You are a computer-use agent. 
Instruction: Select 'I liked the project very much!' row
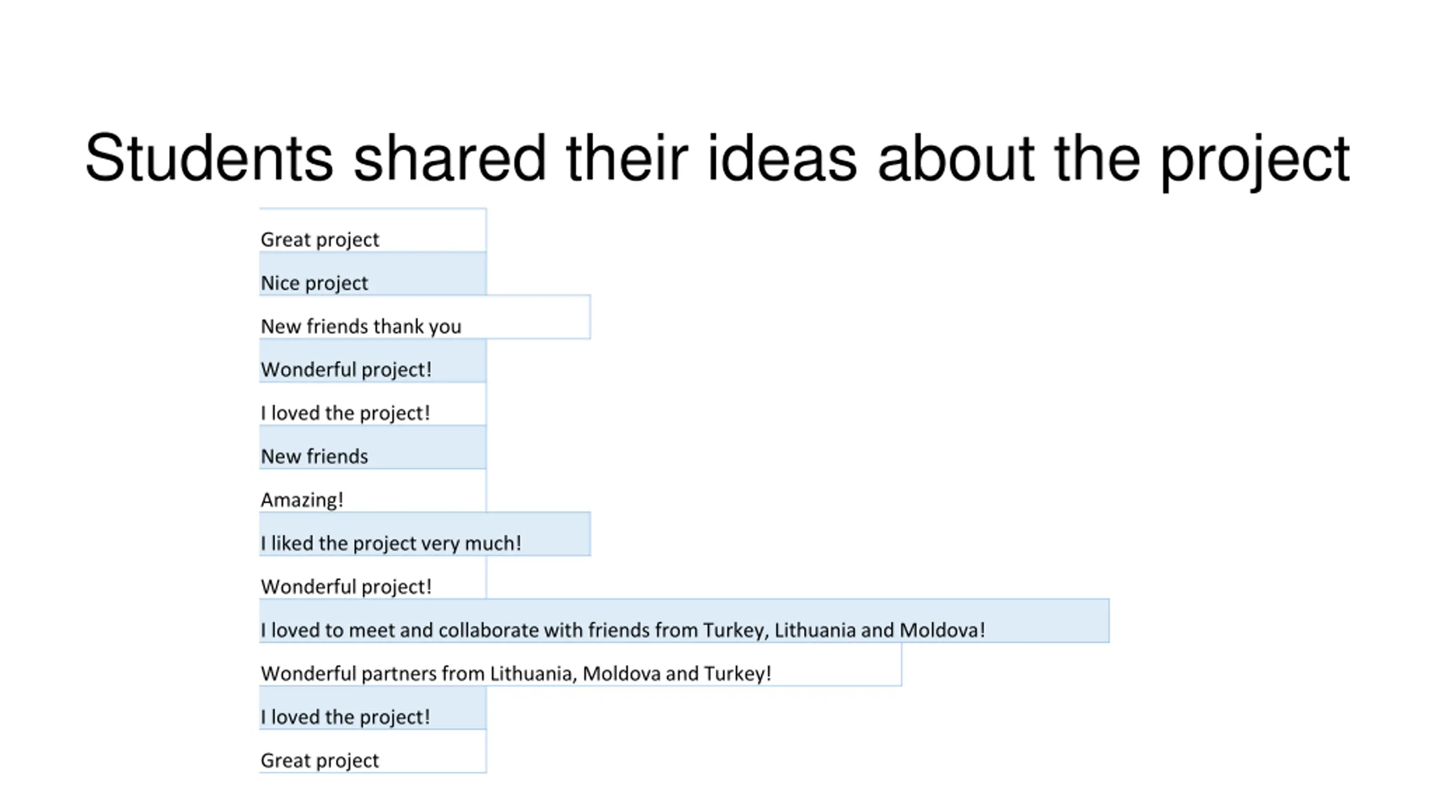pyautogui.click(x=425, y=534)
